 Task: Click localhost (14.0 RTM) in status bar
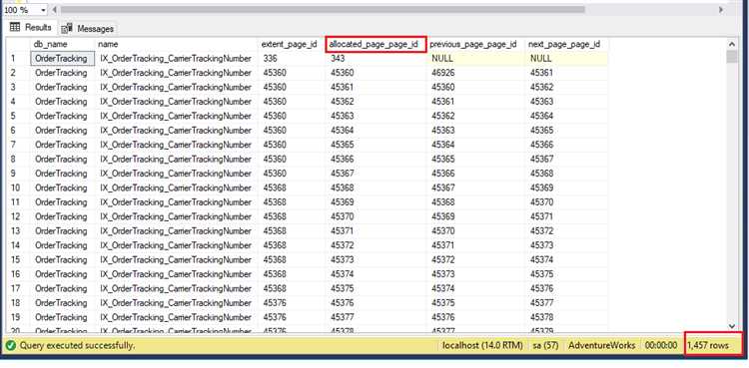click(x=482, y=345)
